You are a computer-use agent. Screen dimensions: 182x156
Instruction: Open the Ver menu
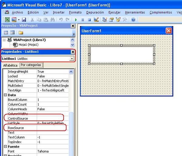click(x=46, y=12)
